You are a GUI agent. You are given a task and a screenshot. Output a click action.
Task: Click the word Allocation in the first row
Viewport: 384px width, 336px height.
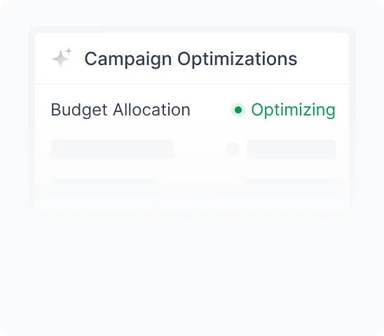(151, 109)
